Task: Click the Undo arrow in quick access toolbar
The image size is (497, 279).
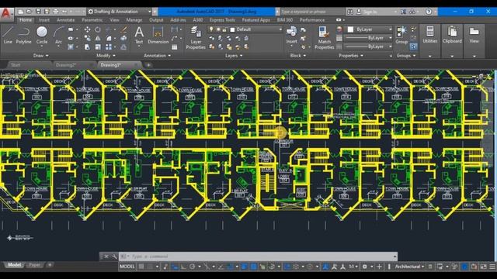Action: click(x=64, y=12)
